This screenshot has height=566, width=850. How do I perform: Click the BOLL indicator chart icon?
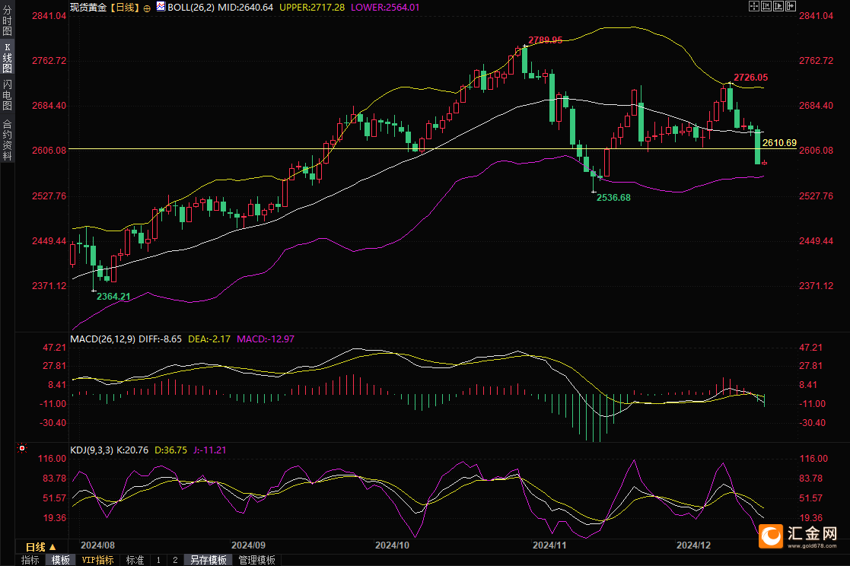click(160, 7)
